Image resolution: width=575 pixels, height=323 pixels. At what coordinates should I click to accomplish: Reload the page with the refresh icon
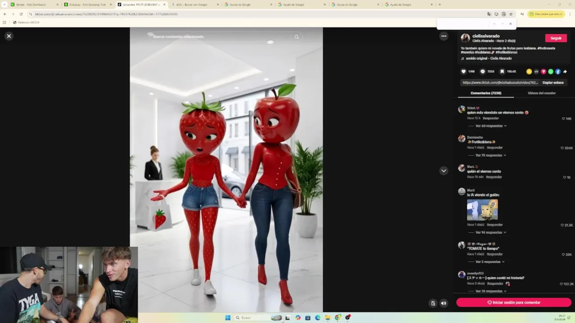21,14
